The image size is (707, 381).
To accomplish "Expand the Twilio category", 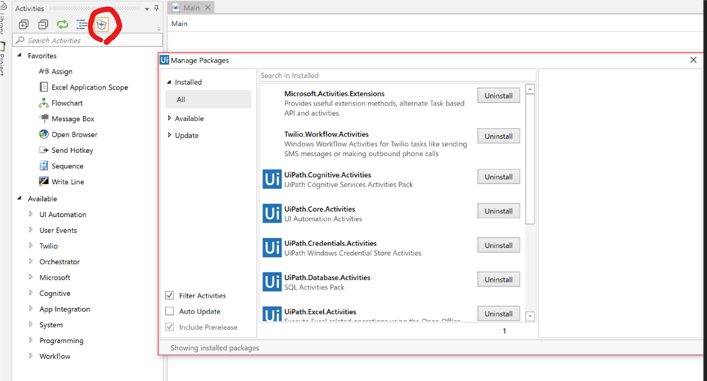I will click(x=30, y=245).
